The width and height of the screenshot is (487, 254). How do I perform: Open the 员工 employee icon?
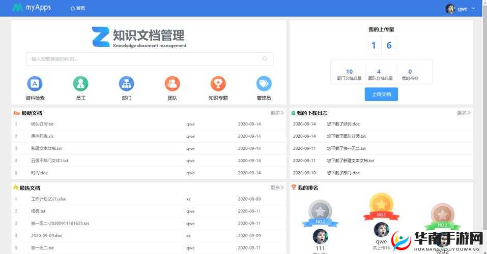point(81,83)
